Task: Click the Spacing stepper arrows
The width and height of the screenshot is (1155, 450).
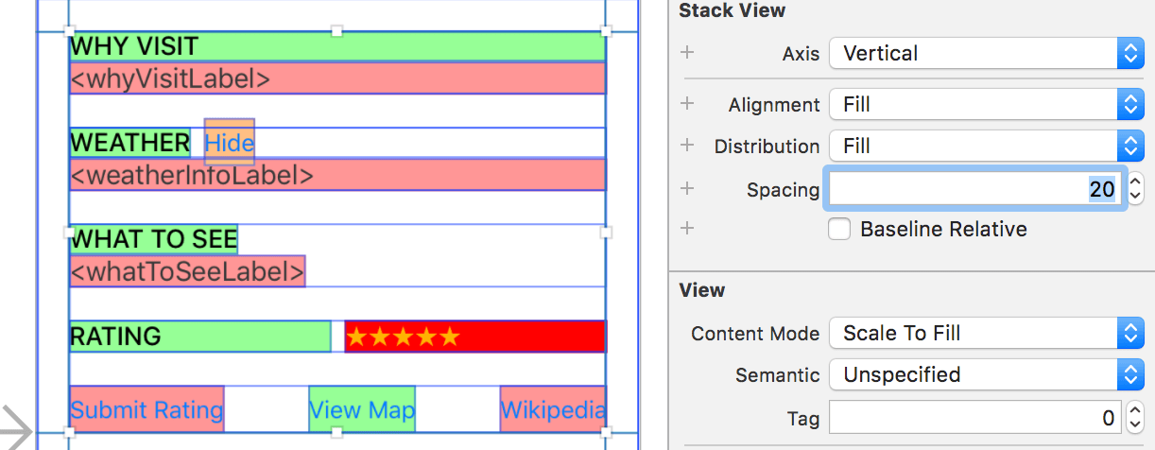Action: pos(1135,189)
